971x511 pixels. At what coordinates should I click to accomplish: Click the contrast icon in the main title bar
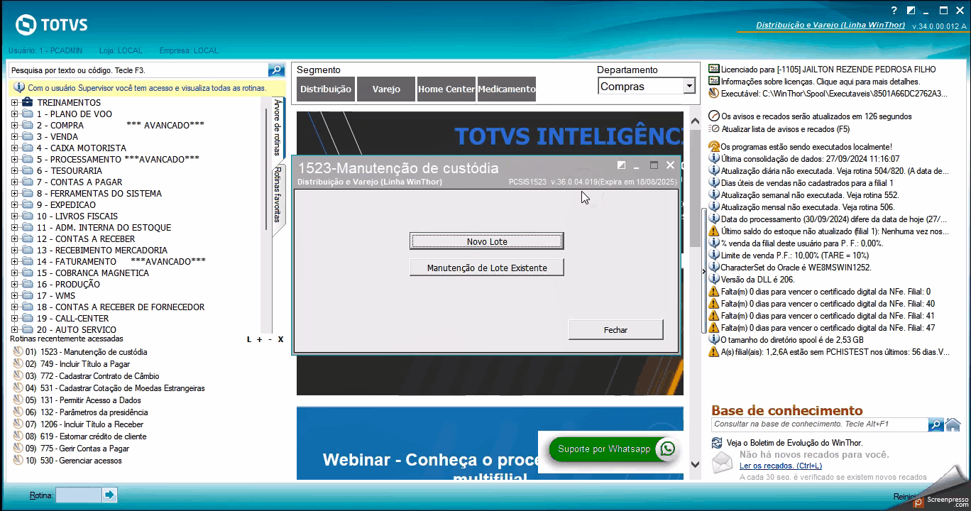[911, 11]
